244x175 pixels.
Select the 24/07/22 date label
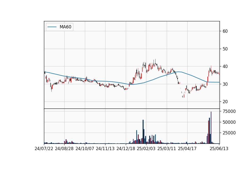44,149
